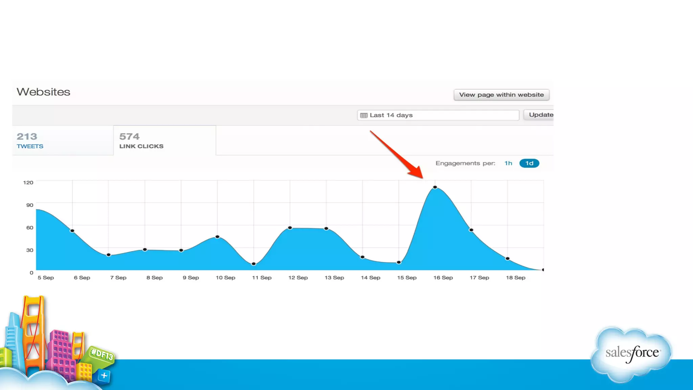Click the 10 Sep data point
693x390 pixels.
217,237
